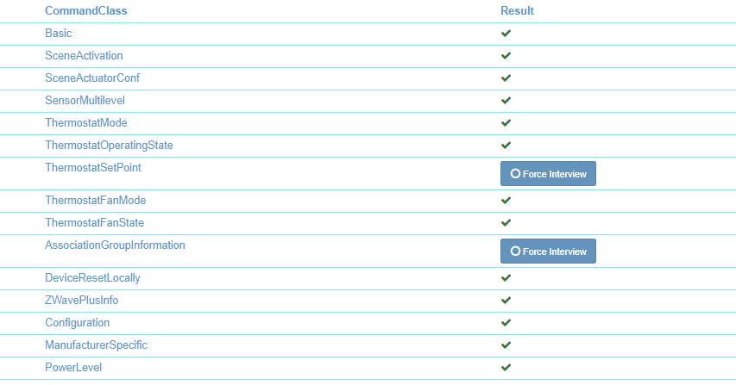Open the SceneActuatorConf command class
This screenshot has width=736, height=385.
click(x=92, y=78)
